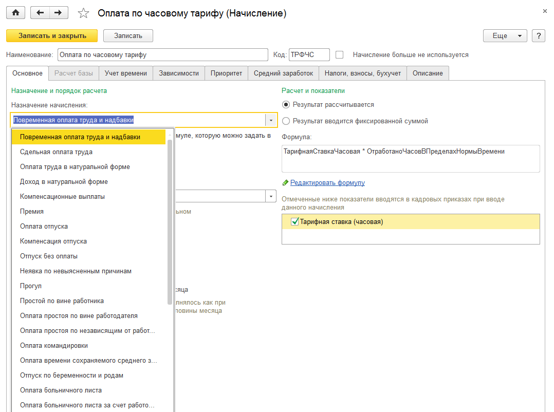Viewport: 554px width, 412px height.
Task: Collapse the 'Назначение начисления' dropdown arrow
Action: (x=271, y=120)
